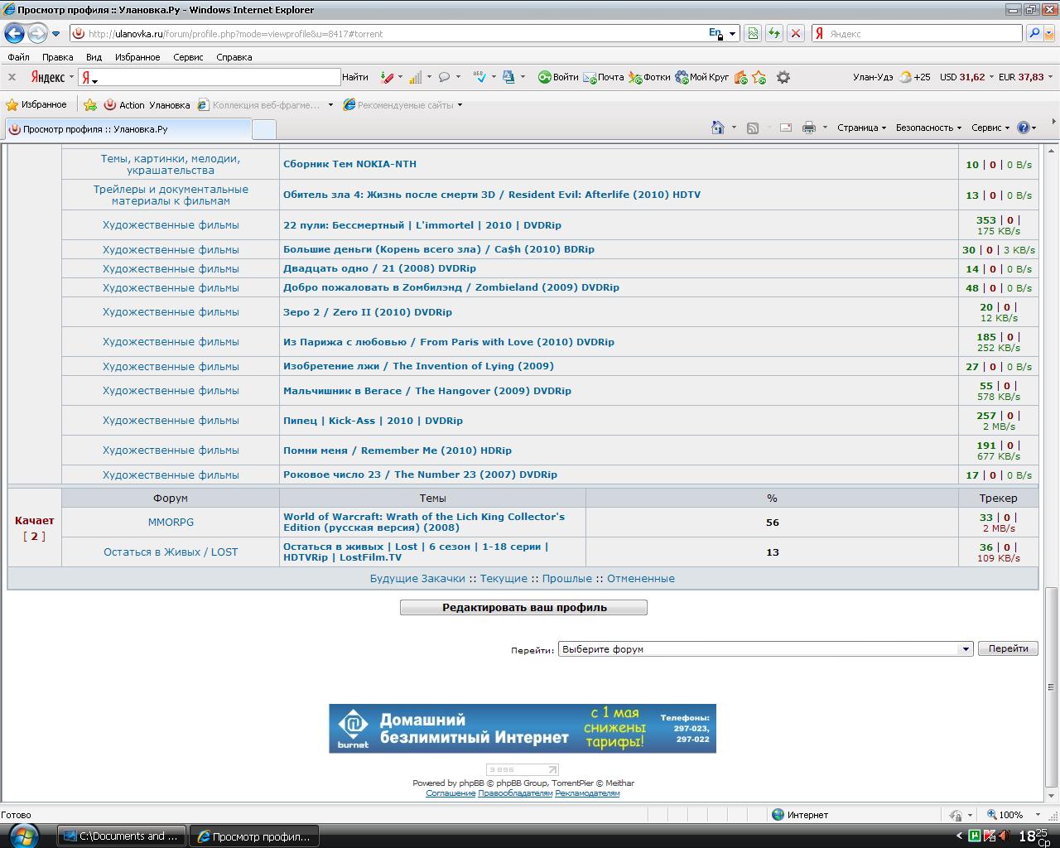Open the Правка menu
The width and height of the screenshot is (1060, 848).
pos(57,57)
